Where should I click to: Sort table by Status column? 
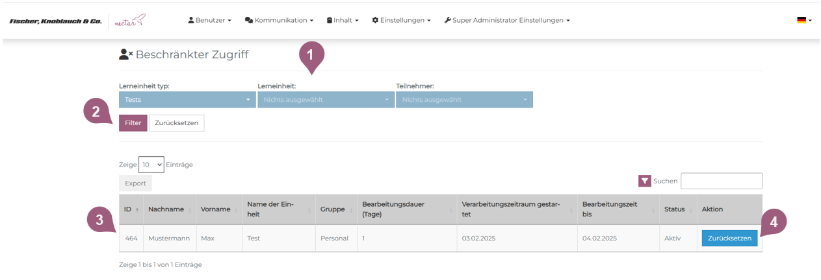tap(675, 209)
